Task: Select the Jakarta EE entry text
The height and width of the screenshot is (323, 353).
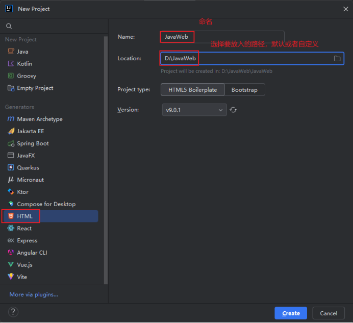Action: 31,131
